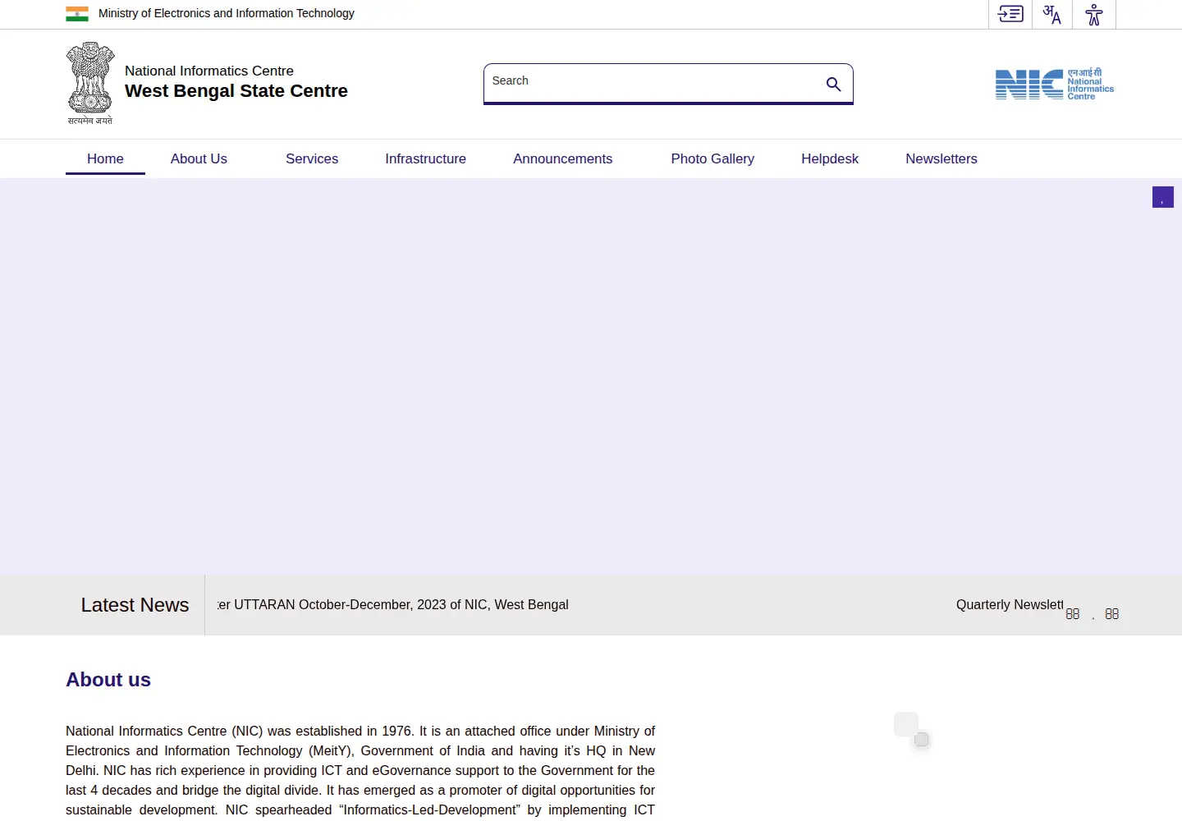Click the purple square button on banner
1182x821 pixels.
coord(1163,197)
